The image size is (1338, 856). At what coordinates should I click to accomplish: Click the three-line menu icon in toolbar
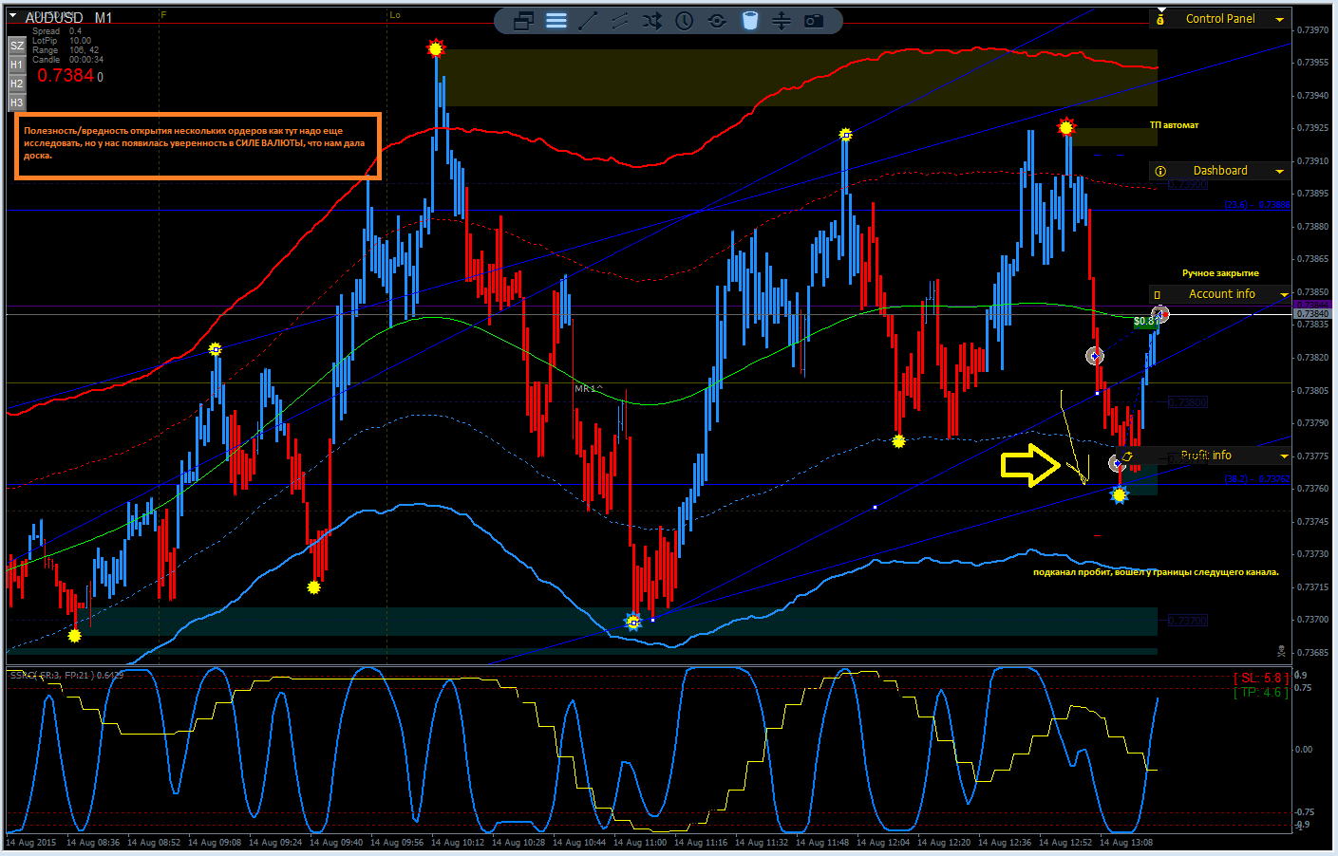point(556,21)
